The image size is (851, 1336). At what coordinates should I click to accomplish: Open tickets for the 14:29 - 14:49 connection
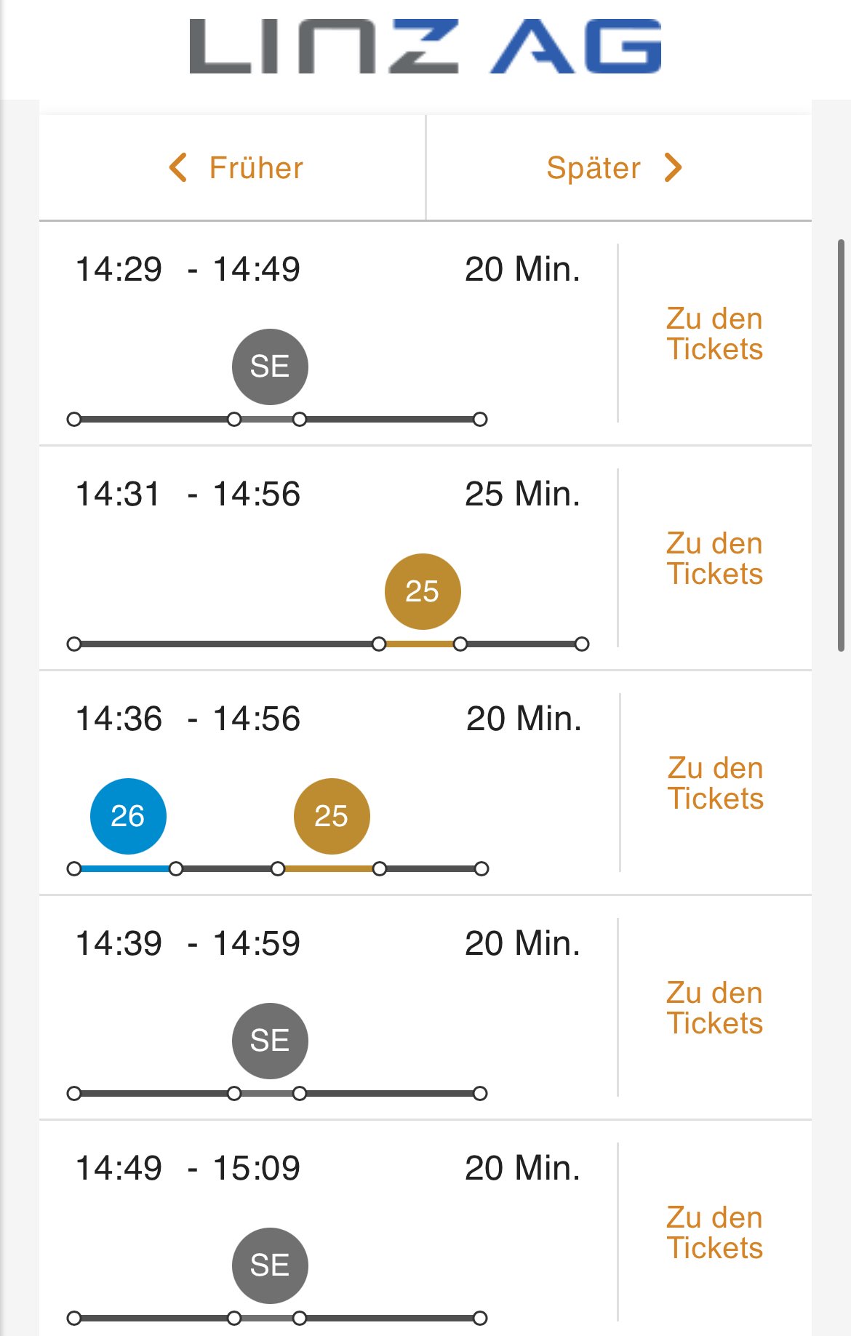pos(715,334)
